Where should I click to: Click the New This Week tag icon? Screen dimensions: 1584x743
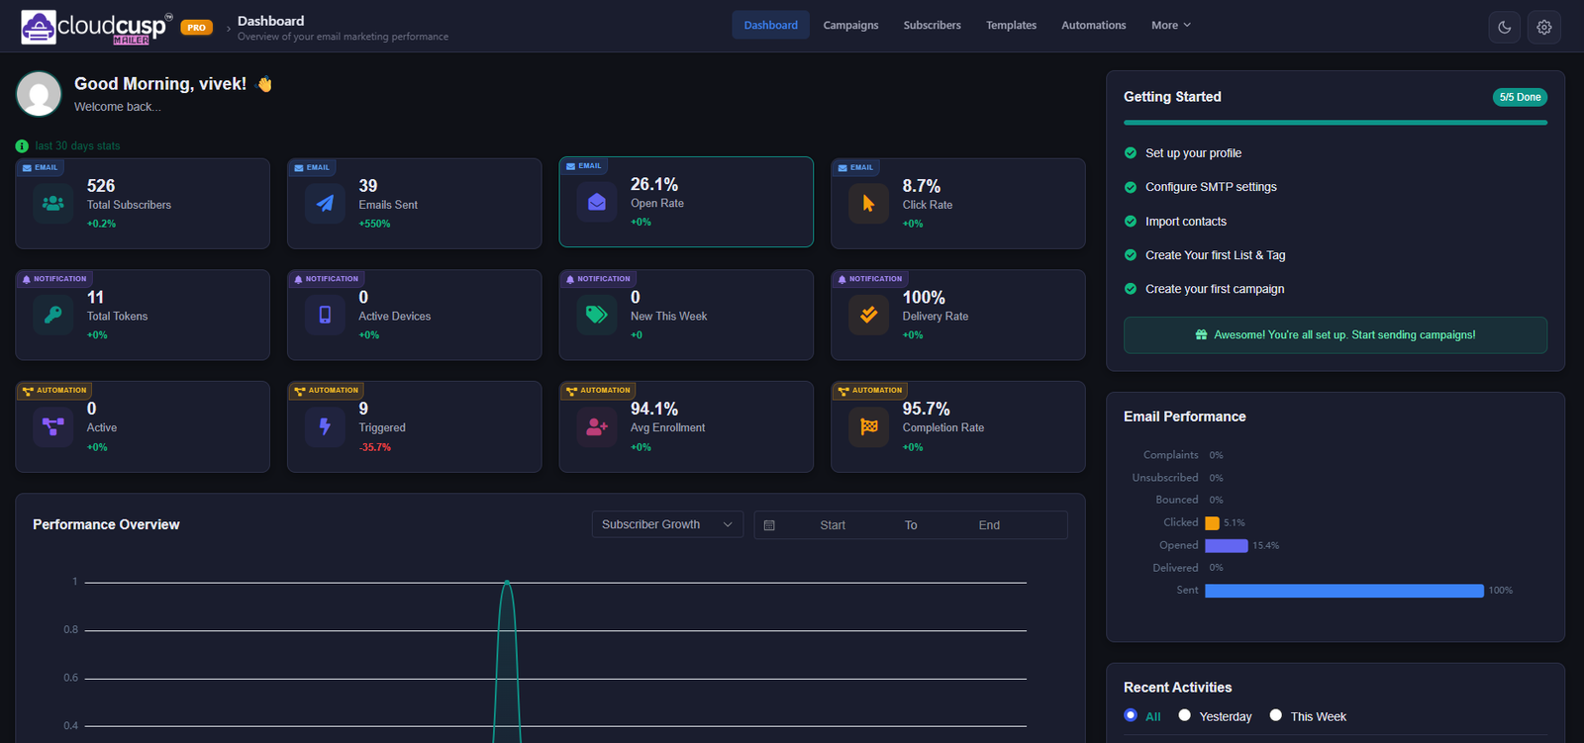point(597,315)
